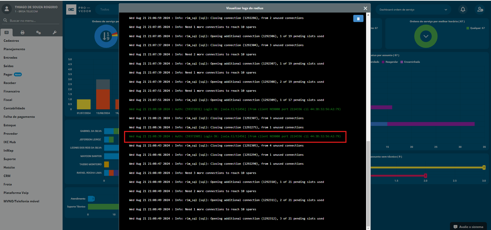Open user settings icon with gear
The width and height of the screenshot is (491, 230).
[x=480, y=9]
